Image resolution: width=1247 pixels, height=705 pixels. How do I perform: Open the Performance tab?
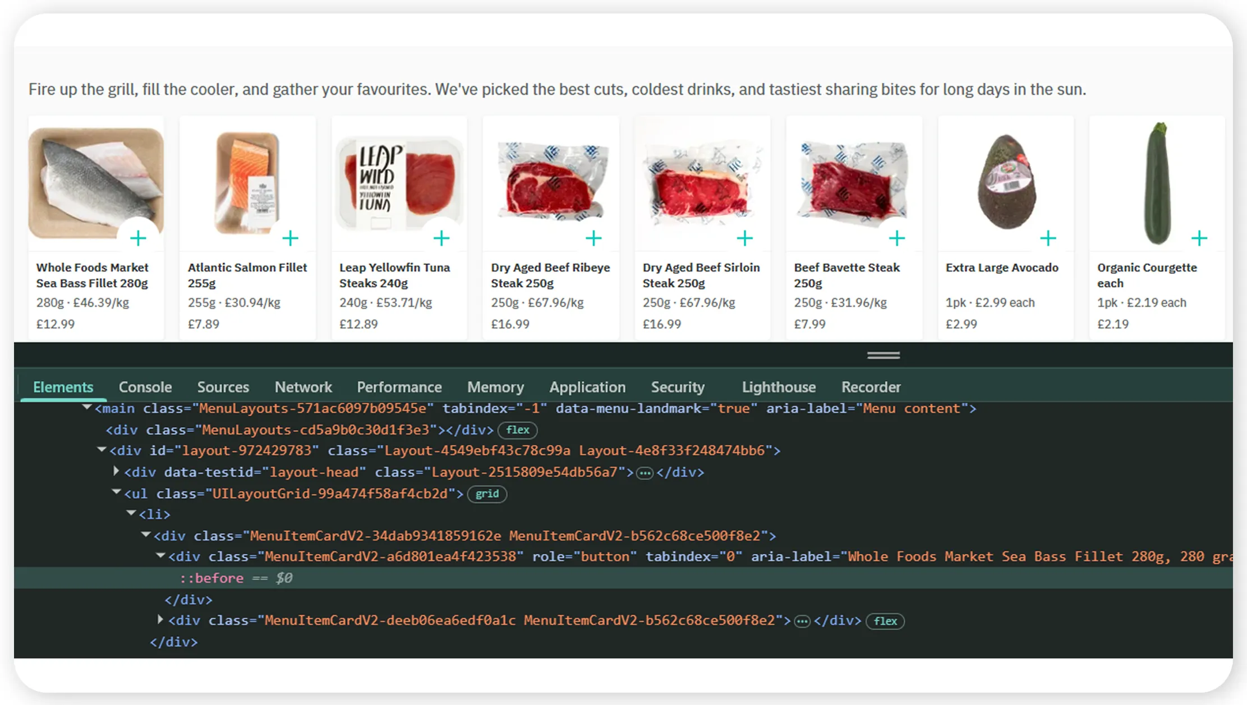399,387
